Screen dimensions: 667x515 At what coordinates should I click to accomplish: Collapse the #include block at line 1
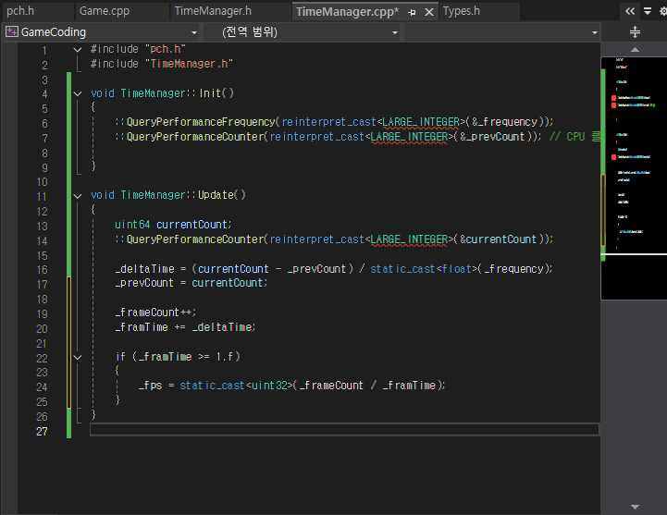coord(78,50)
